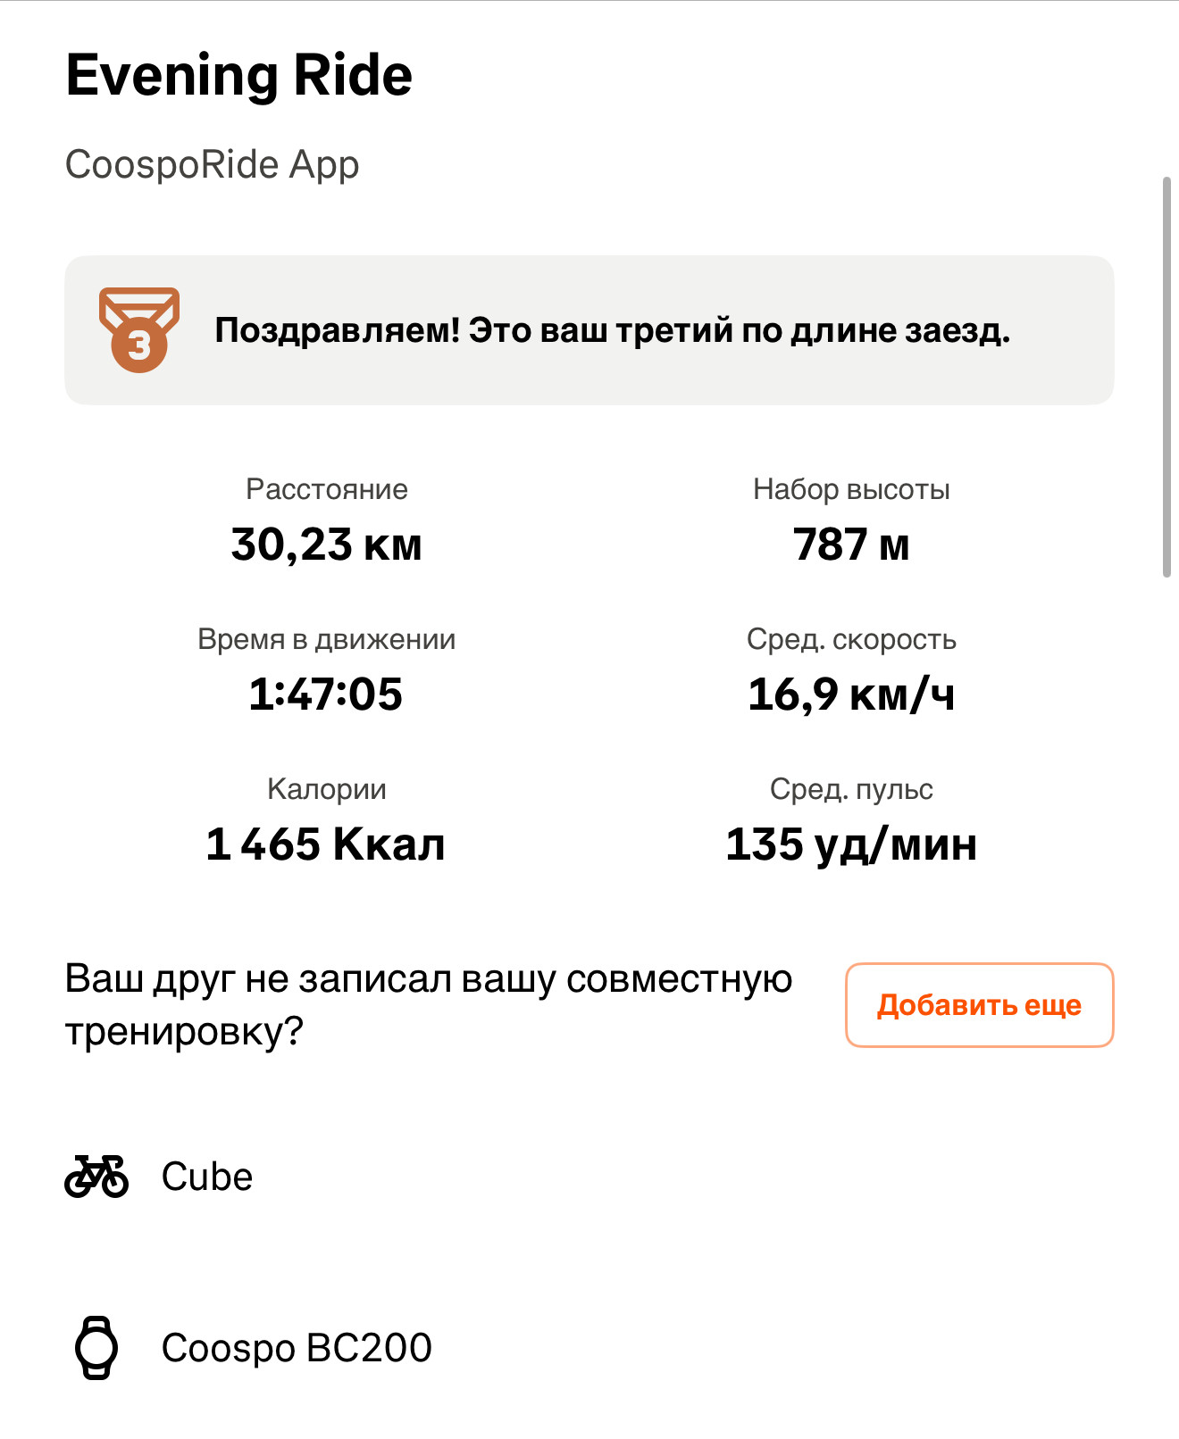
Task: Click the bicycle icon beside Cube
Action: click(96, 1177)
